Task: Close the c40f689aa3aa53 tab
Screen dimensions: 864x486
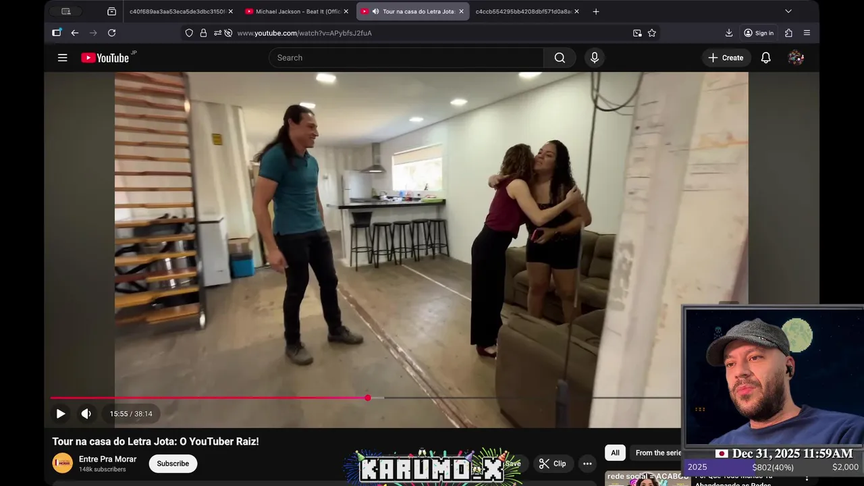Action: pyautogui.click(x=231, y=11)
